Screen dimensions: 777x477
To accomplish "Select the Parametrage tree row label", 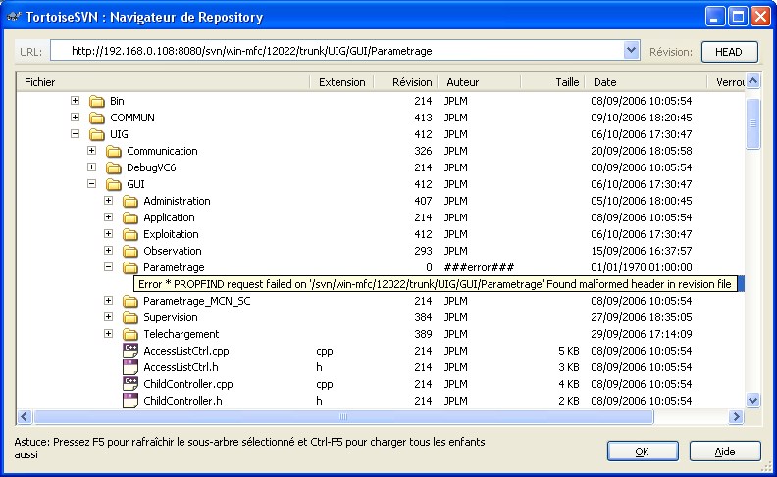I will point(174,267).
